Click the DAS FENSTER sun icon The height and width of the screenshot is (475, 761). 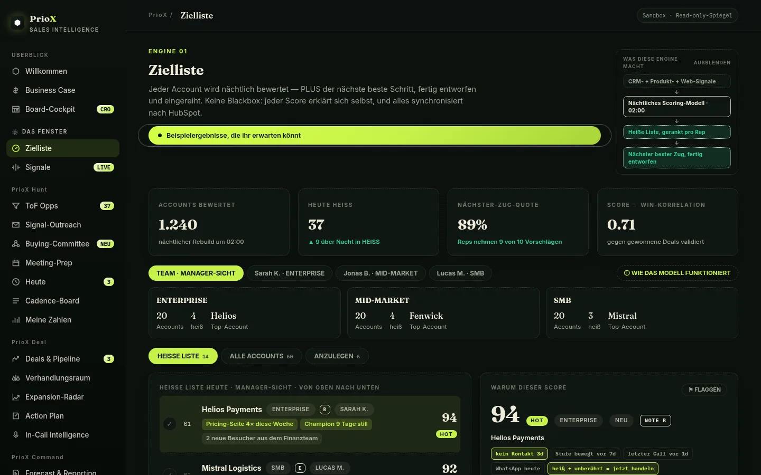[15, 132]
